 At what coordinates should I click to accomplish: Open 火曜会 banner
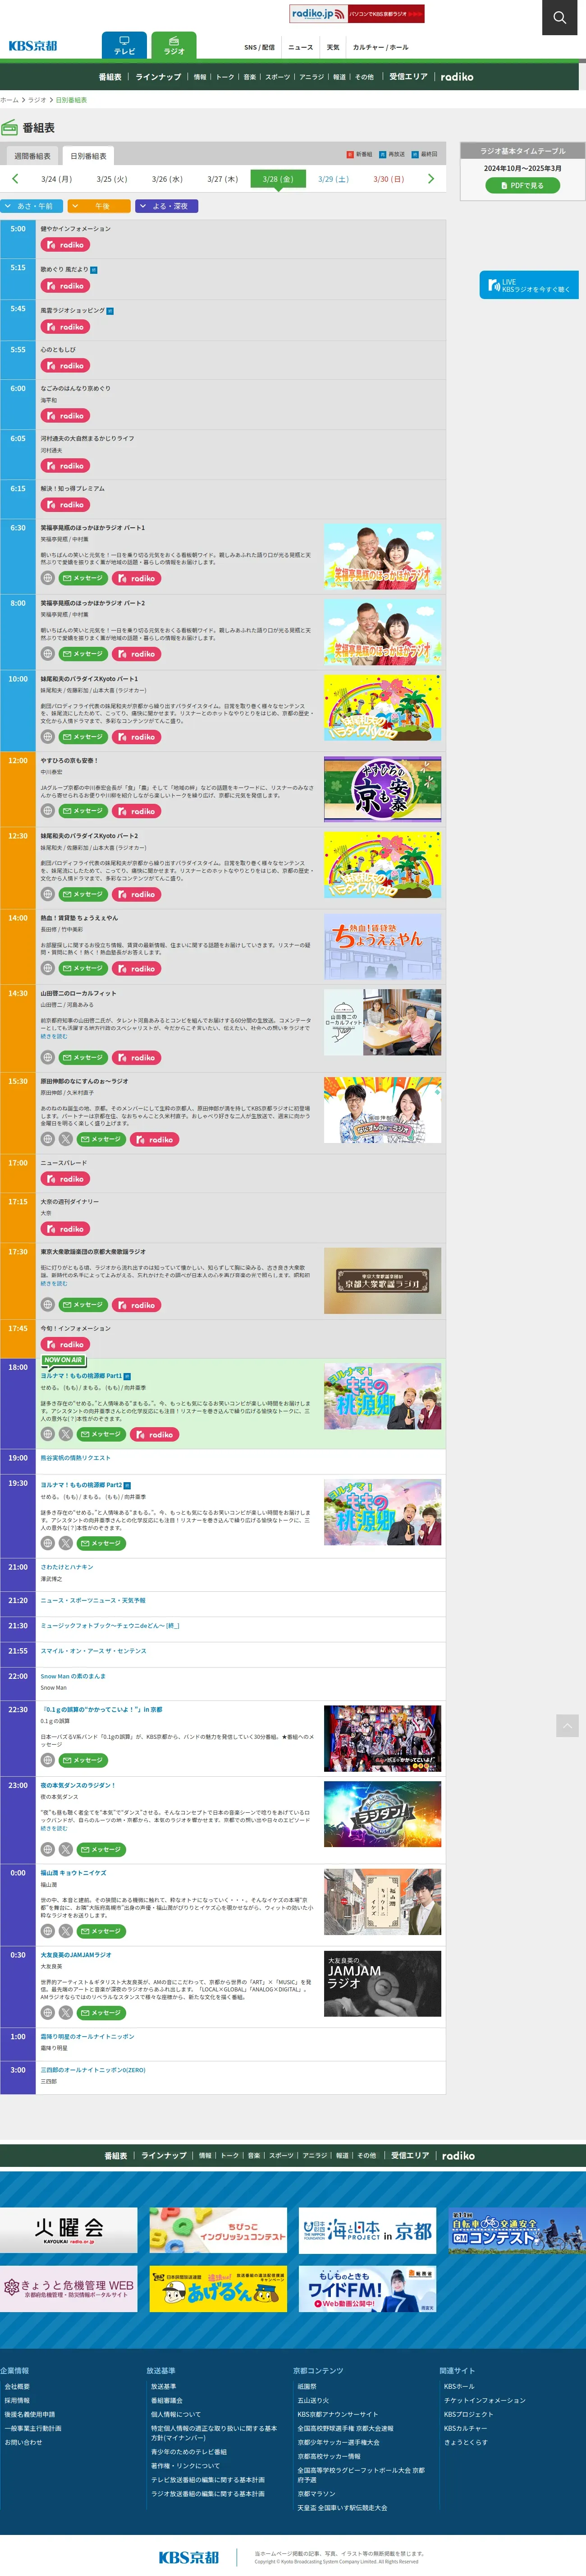coord(69,2231)
